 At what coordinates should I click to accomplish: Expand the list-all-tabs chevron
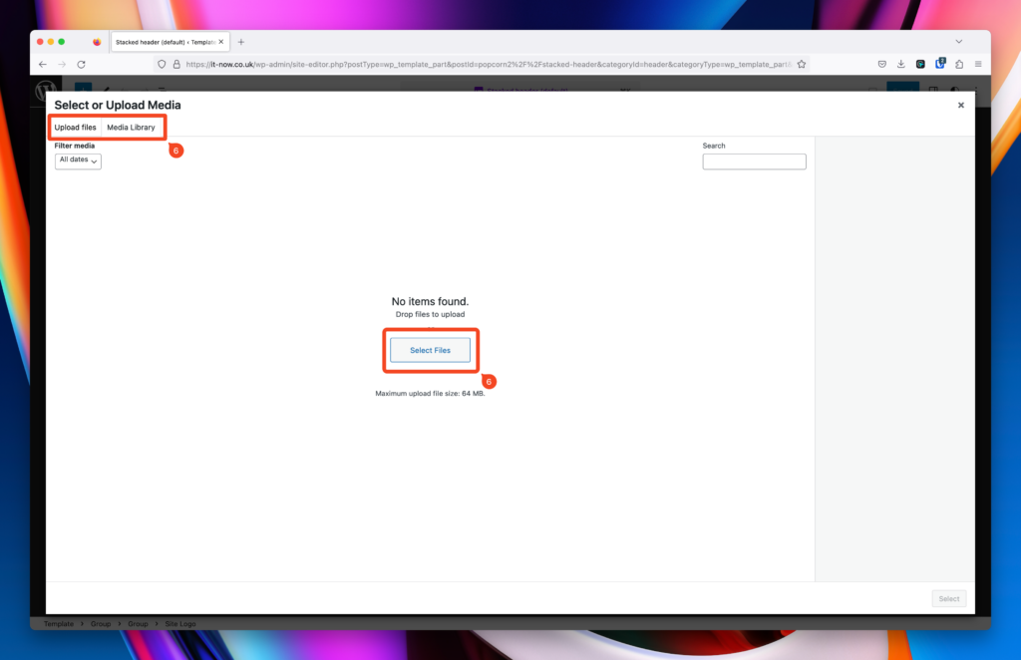click(958, 42)
